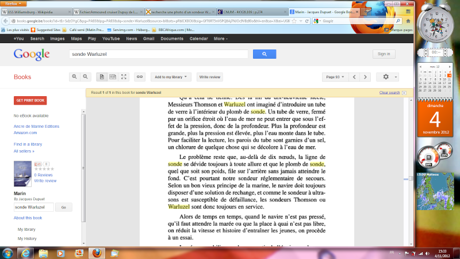Click All sellers link

pos(24,151)
